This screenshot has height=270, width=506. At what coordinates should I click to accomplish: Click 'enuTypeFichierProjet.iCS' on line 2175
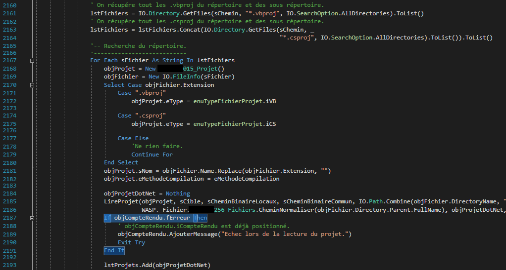[235, 124]
